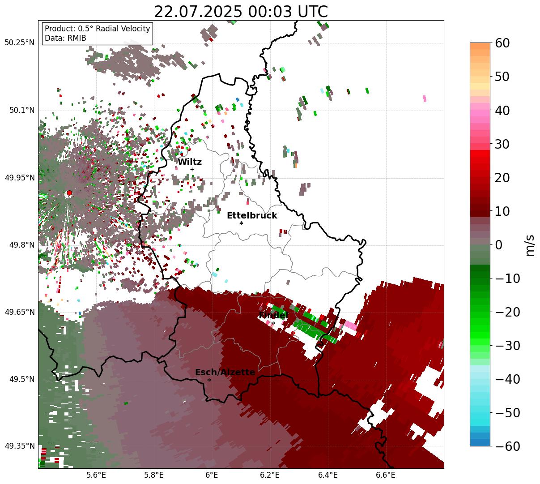Click the 6.6°E longitude tick label

(386, 475)
